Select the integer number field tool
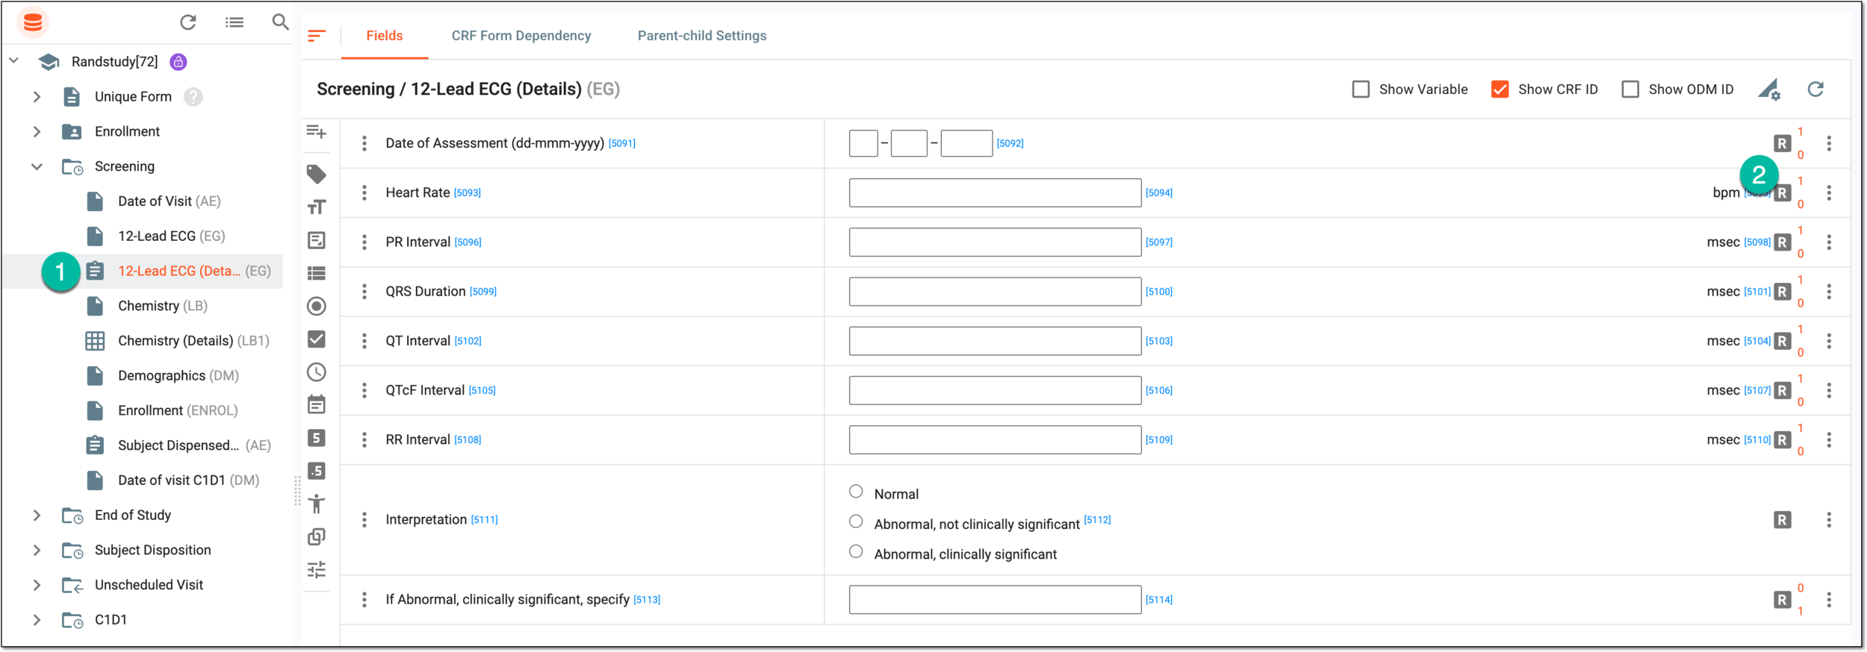 point(317,438)
